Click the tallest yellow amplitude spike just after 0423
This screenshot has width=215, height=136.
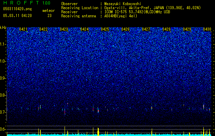[65, 131]
